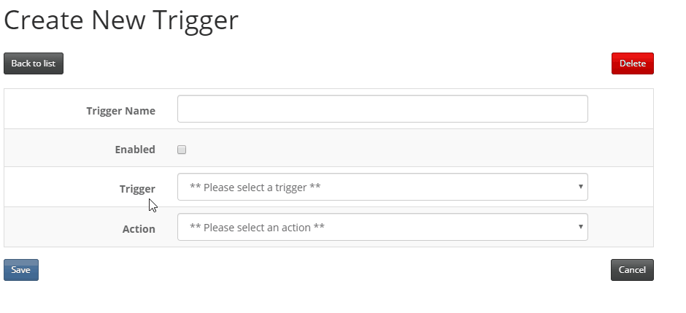Click the "Please select an action" placeholder text
Image resolution: width=686 pixels, height=313 pixels.
coord(257,228)
